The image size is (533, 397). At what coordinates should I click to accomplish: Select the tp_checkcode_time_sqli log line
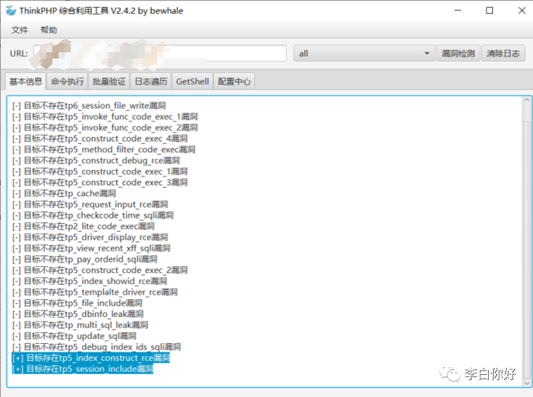click(x=93, y=215)
